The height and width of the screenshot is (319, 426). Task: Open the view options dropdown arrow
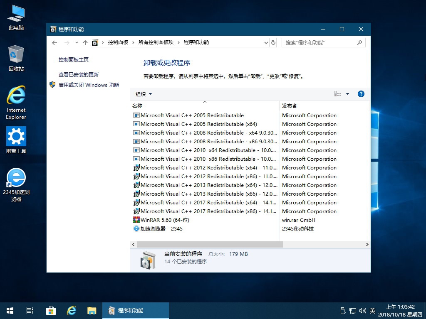tap(347, 94)
